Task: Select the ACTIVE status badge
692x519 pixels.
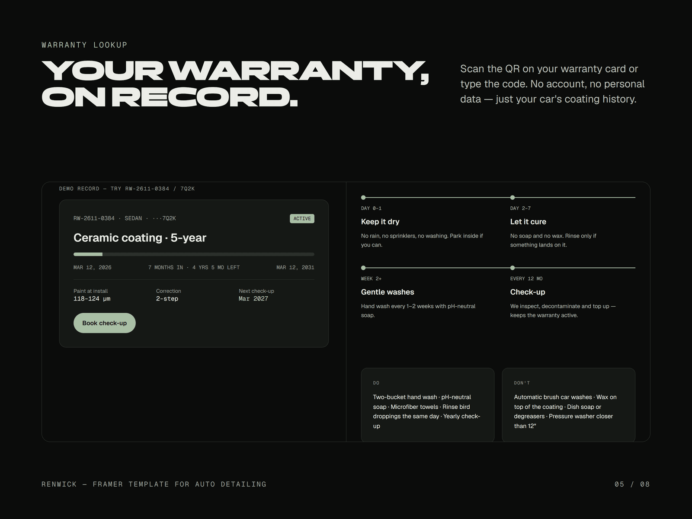Action: [x=302, y=218]
